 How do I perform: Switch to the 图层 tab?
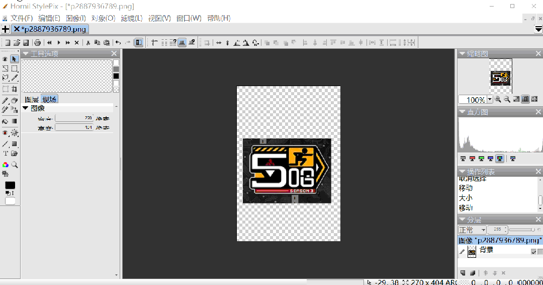coord(32,100)
